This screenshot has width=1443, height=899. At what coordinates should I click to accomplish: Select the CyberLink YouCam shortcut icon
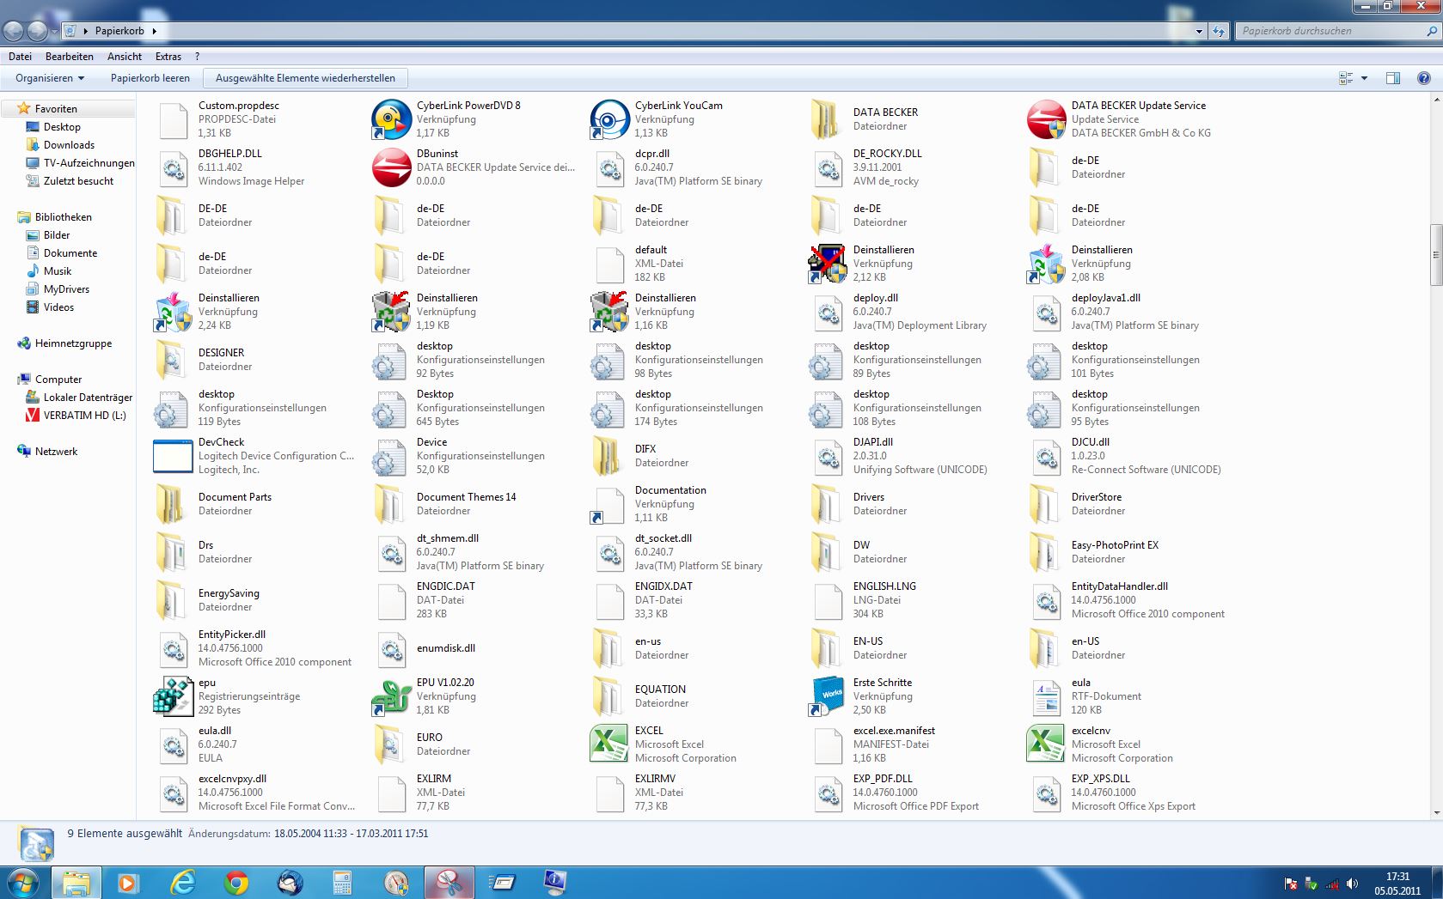pyautogui.click(x=609, y=119)
